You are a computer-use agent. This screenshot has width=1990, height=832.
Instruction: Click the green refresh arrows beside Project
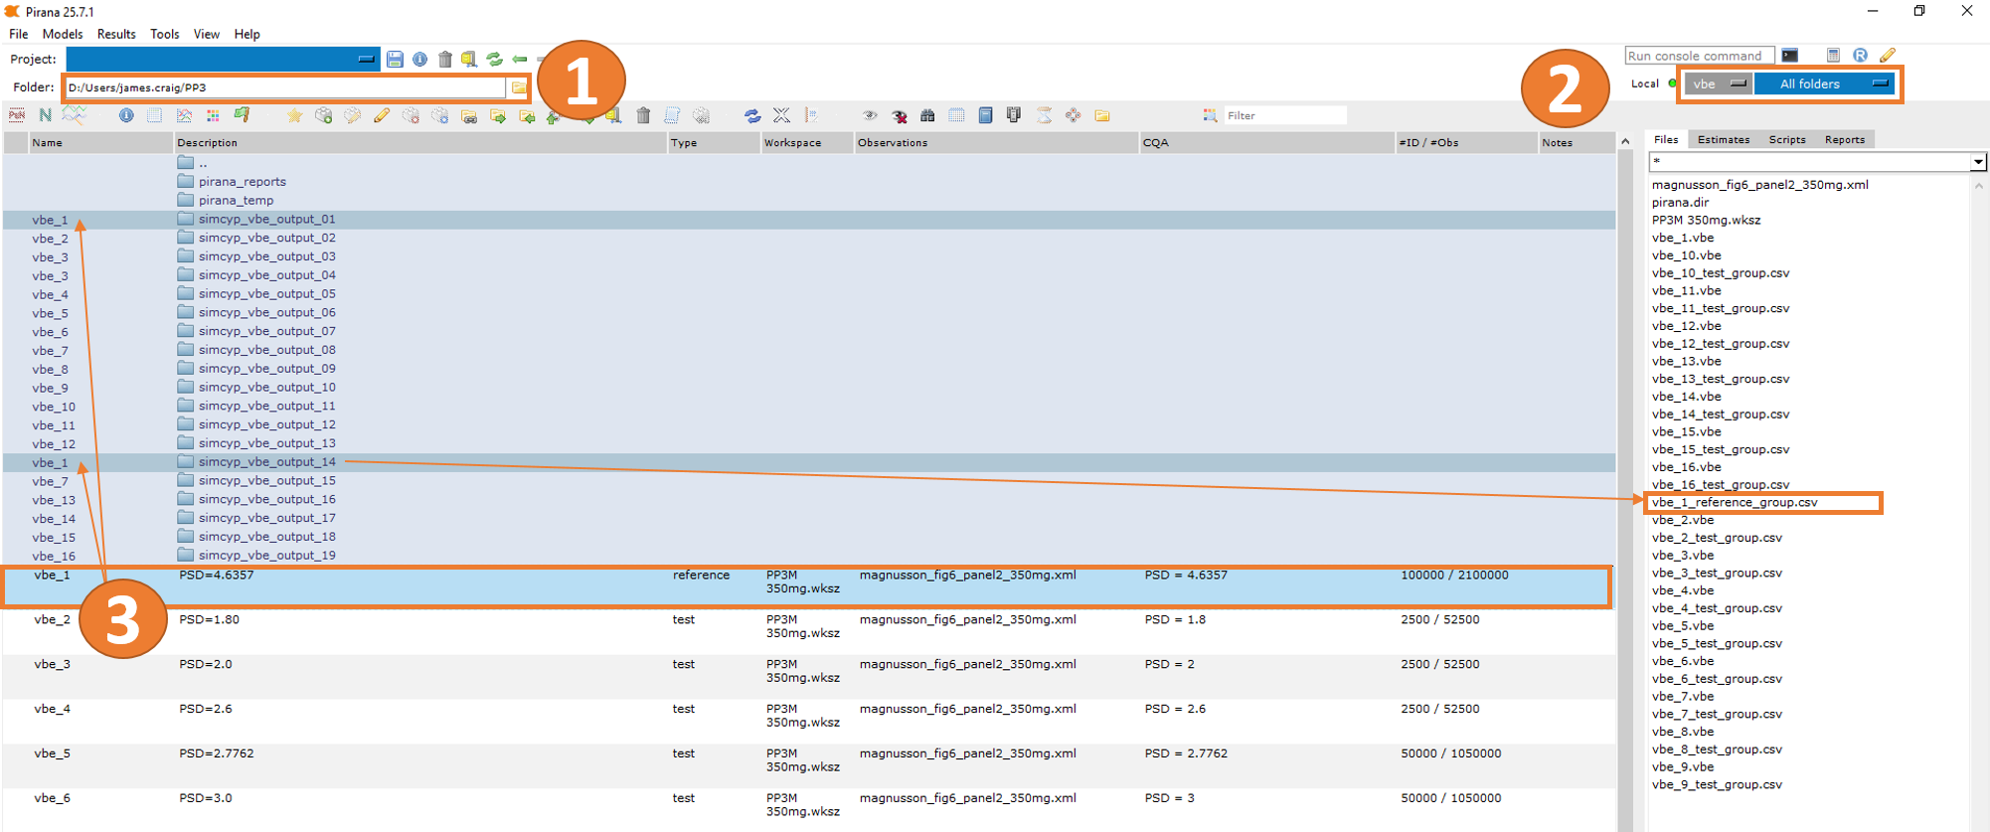coord(494,60)
